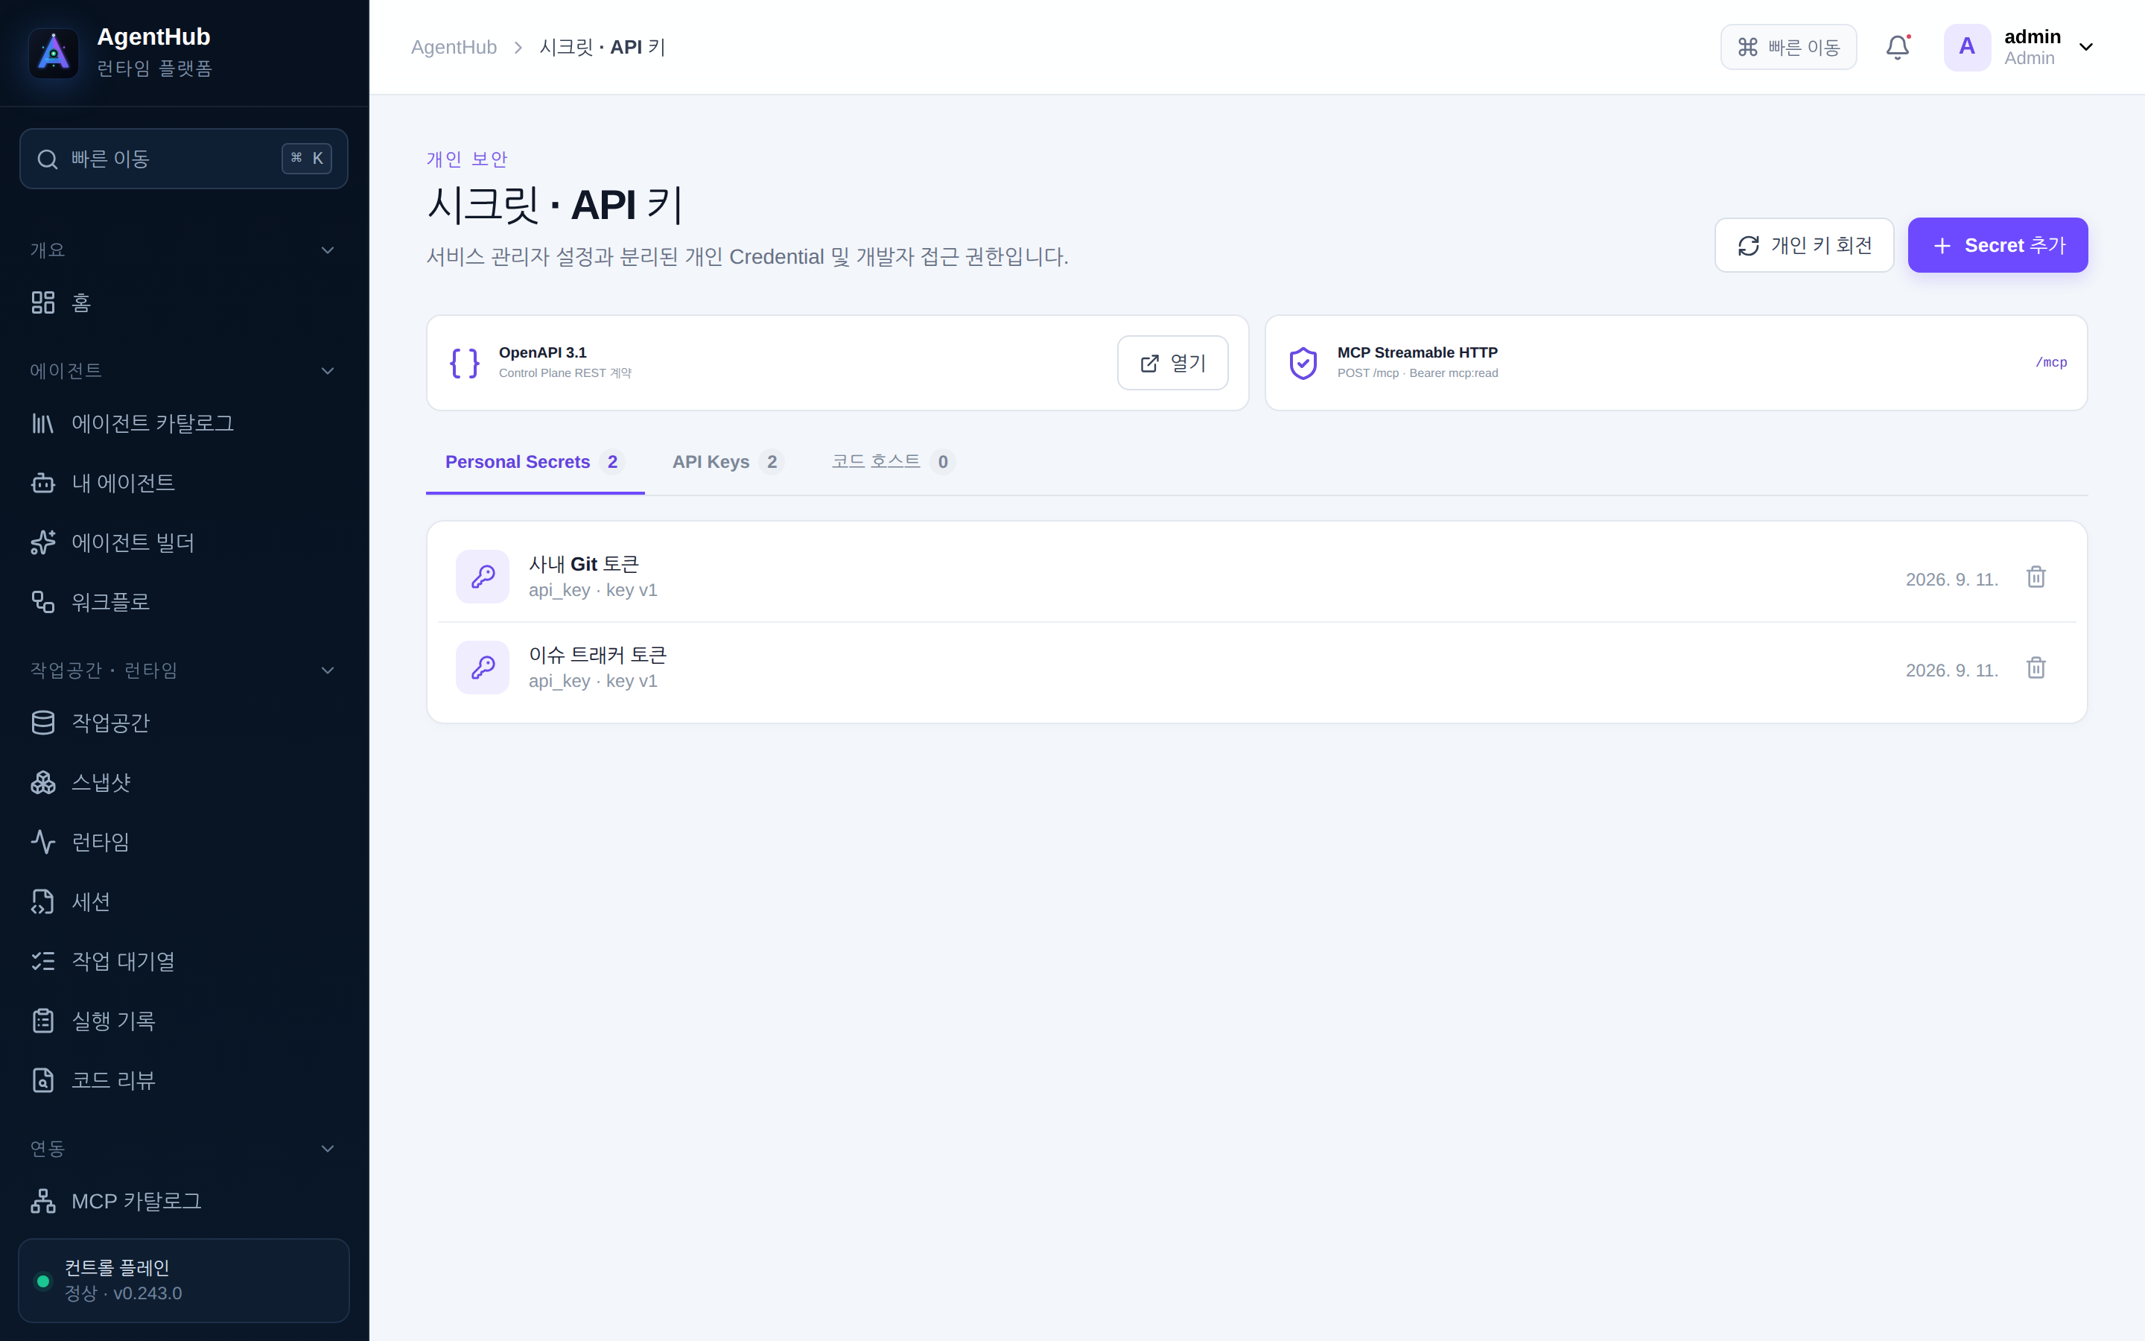Screen dimensions: 2145x1341
Task: Click the 사내 Git 토큰 name
Action: click(584, 564)
